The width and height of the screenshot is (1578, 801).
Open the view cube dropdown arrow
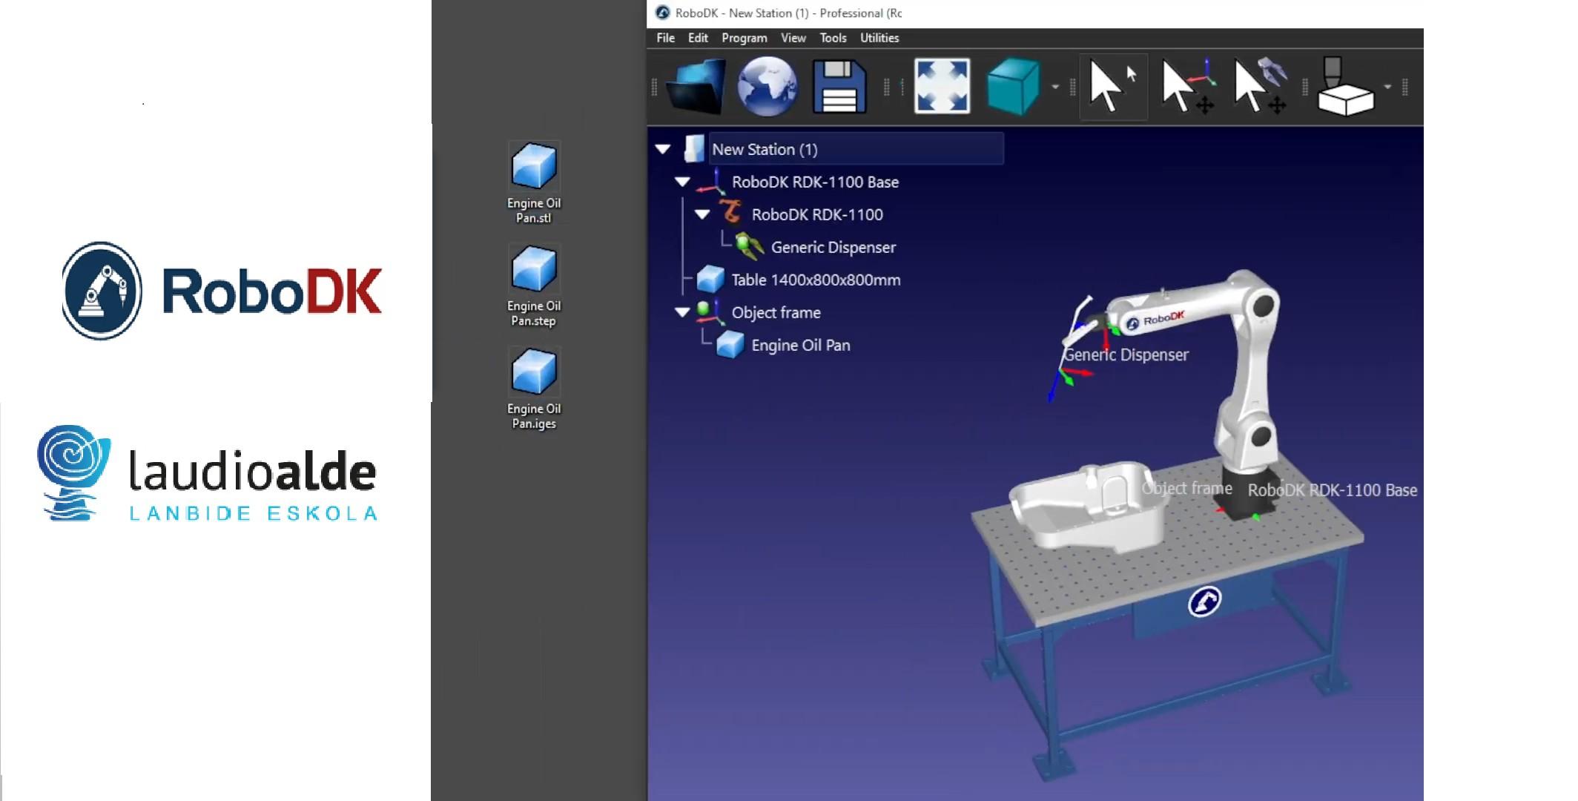(1055, 87)
